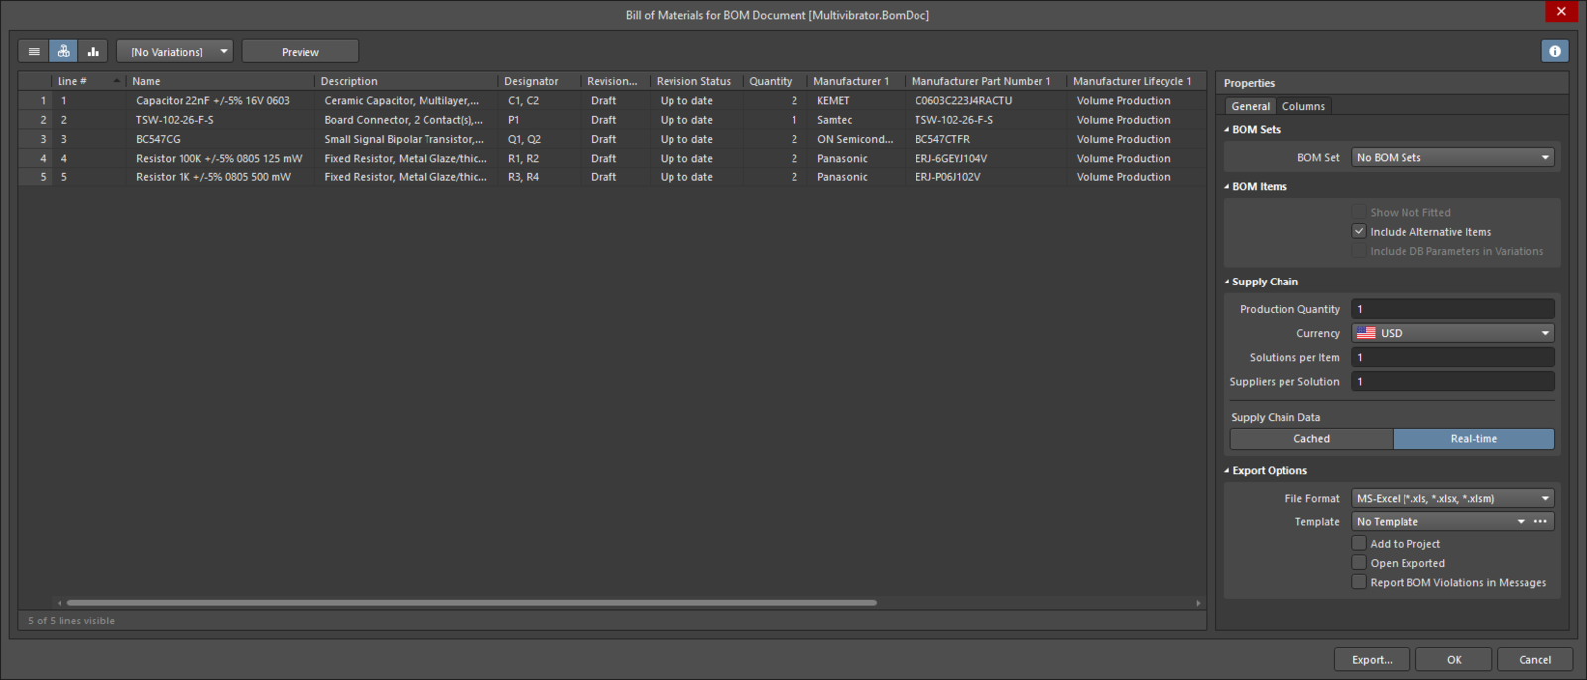Screen dimensions: 1587x680
Task: Check the Open Exported option
Action: click(1359, 563)
